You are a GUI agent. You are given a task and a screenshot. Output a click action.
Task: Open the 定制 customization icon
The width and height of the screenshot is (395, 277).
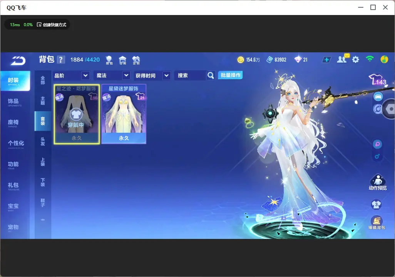[136, 60]
